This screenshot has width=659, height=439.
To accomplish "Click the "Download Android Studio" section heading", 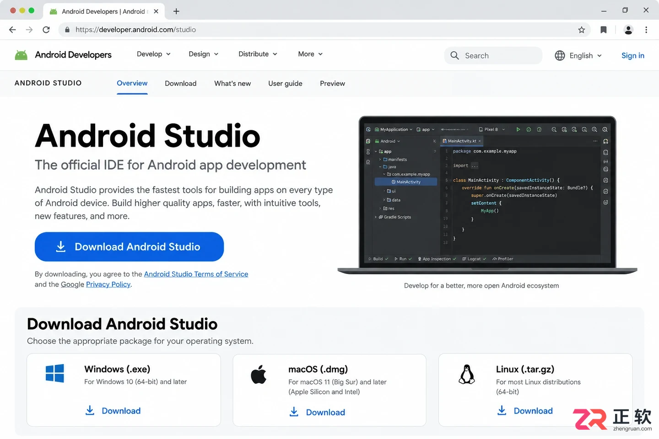I will tap(122, 324).
